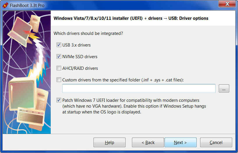Image resolution: width=238 pixels, height=153 pixels.
Task: Focus the custom drivers folder path field
Action: click(139, 88)
